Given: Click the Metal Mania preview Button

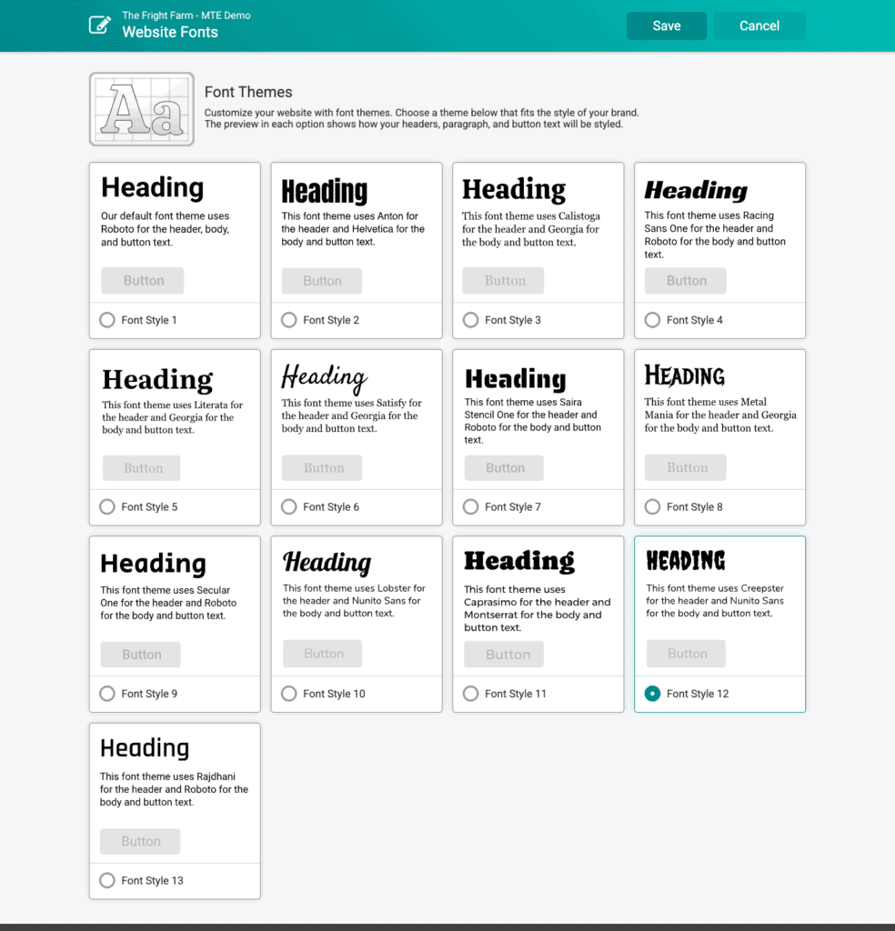Looking at the screenshot, I should pos(686,467).
